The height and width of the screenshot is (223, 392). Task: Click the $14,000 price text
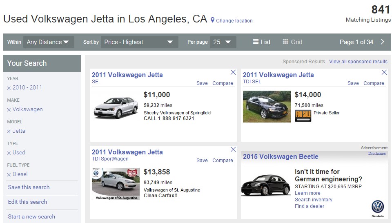(308, 95)
